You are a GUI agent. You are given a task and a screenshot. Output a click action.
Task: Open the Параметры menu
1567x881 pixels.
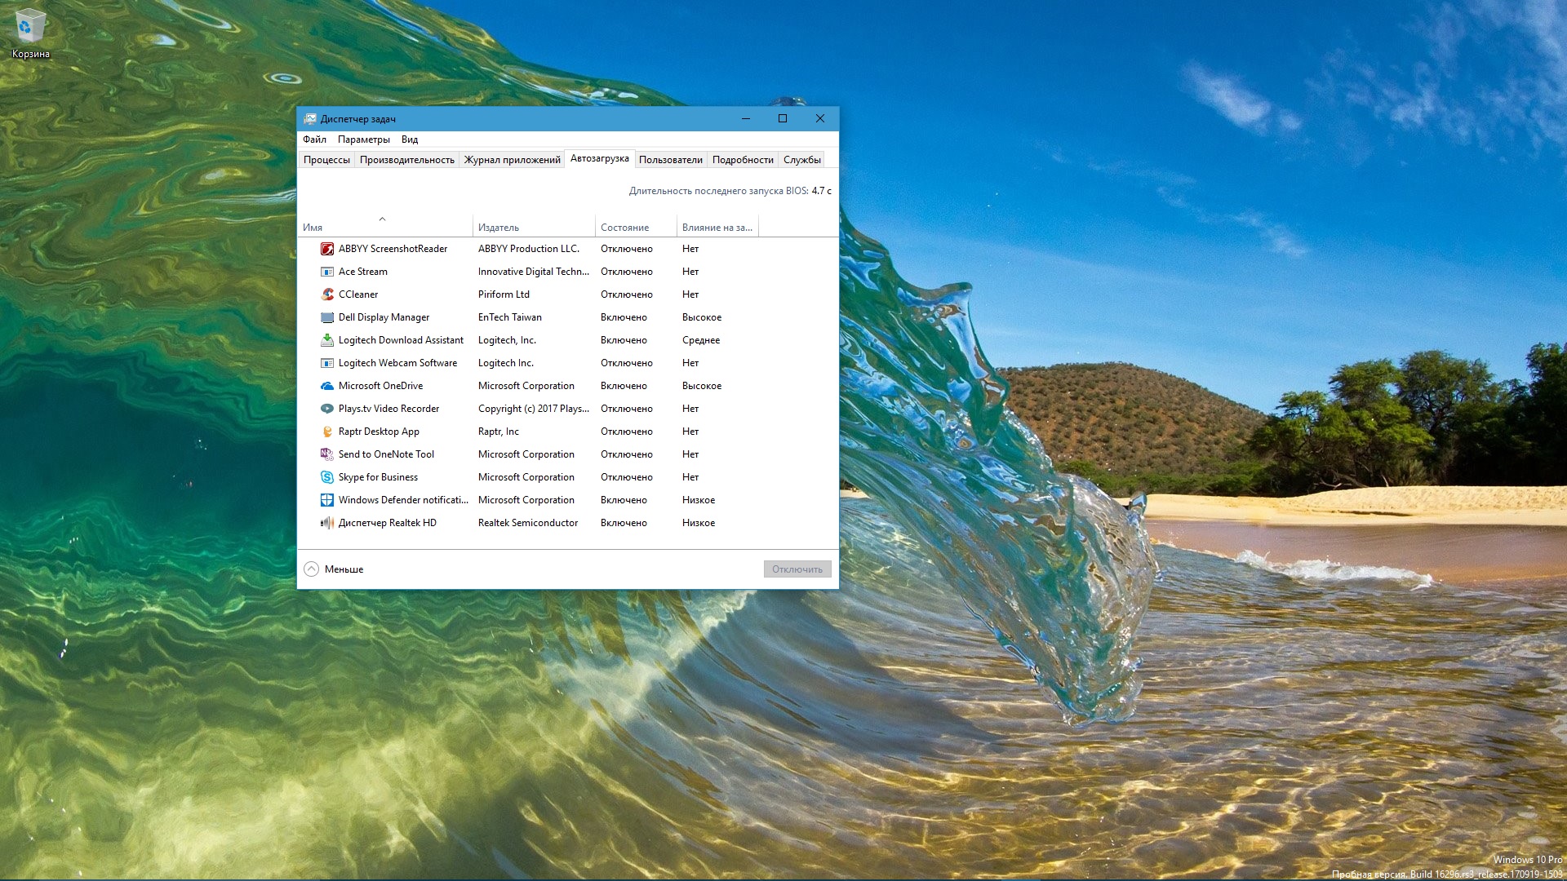pos(363,139)
